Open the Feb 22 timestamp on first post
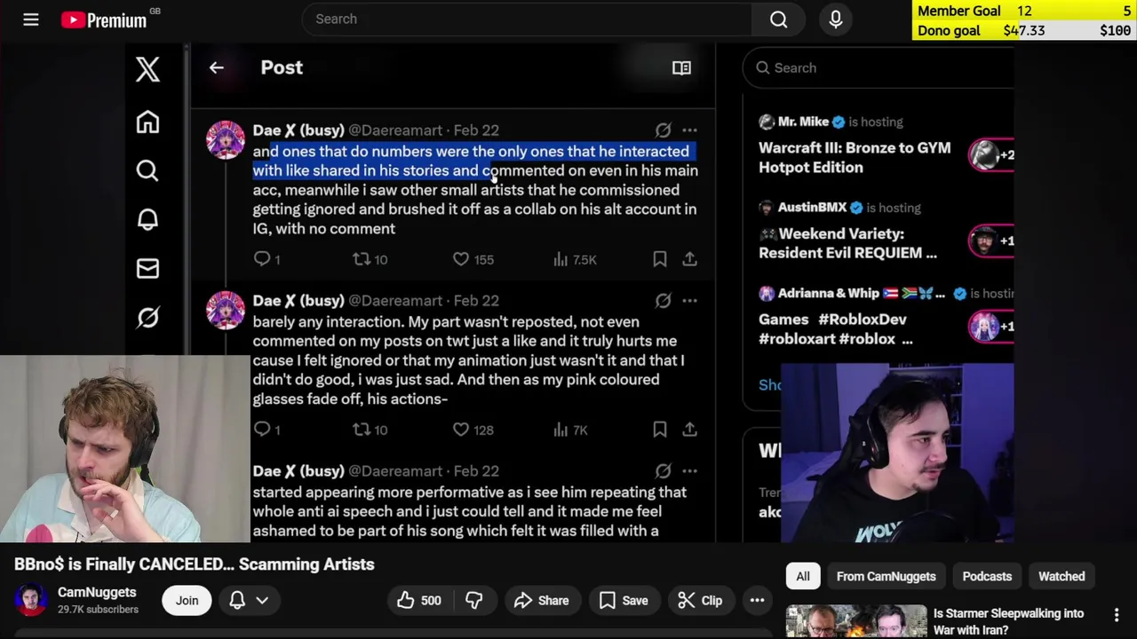This screenshot has height=639, width=1137. [x=476, y=130]
